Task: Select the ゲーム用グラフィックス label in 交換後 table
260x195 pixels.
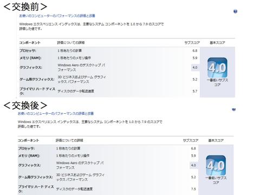Action: pos(35,177)
